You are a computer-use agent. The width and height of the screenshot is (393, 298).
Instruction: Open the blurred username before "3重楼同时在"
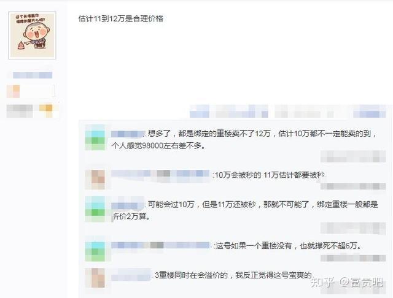131,276
